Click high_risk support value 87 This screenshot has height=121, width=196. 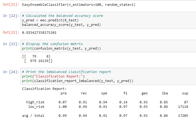tap(186, 102)
